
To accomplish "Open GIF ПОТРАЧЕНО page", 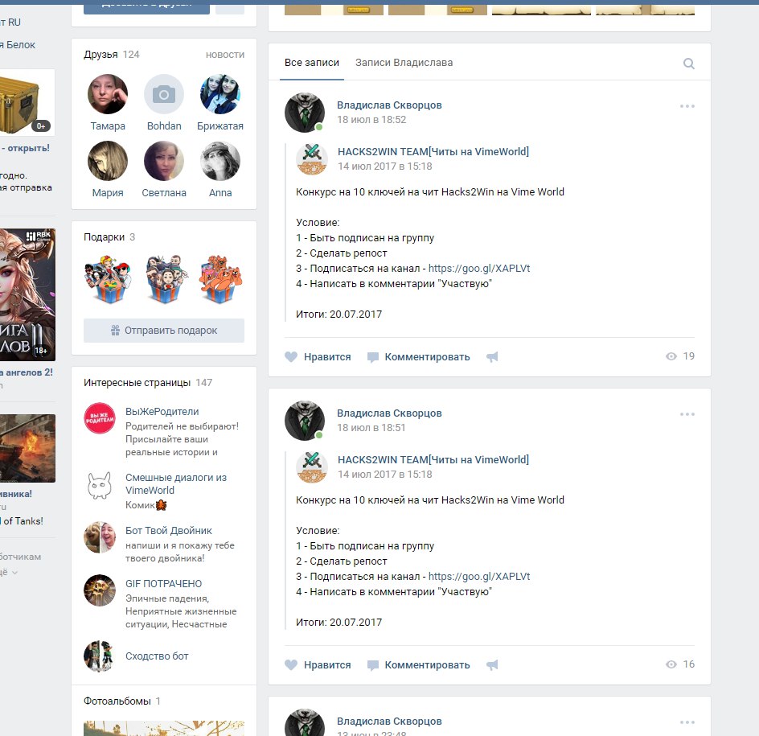I will [163, 584].
